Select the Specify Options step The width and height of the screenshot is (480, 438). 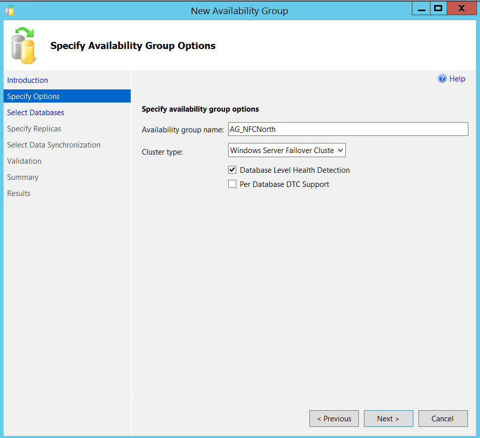(x=33, y=96)
